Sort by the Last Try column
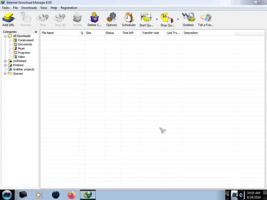Viewport: 267px width, 200px height. tap(174, 33)
